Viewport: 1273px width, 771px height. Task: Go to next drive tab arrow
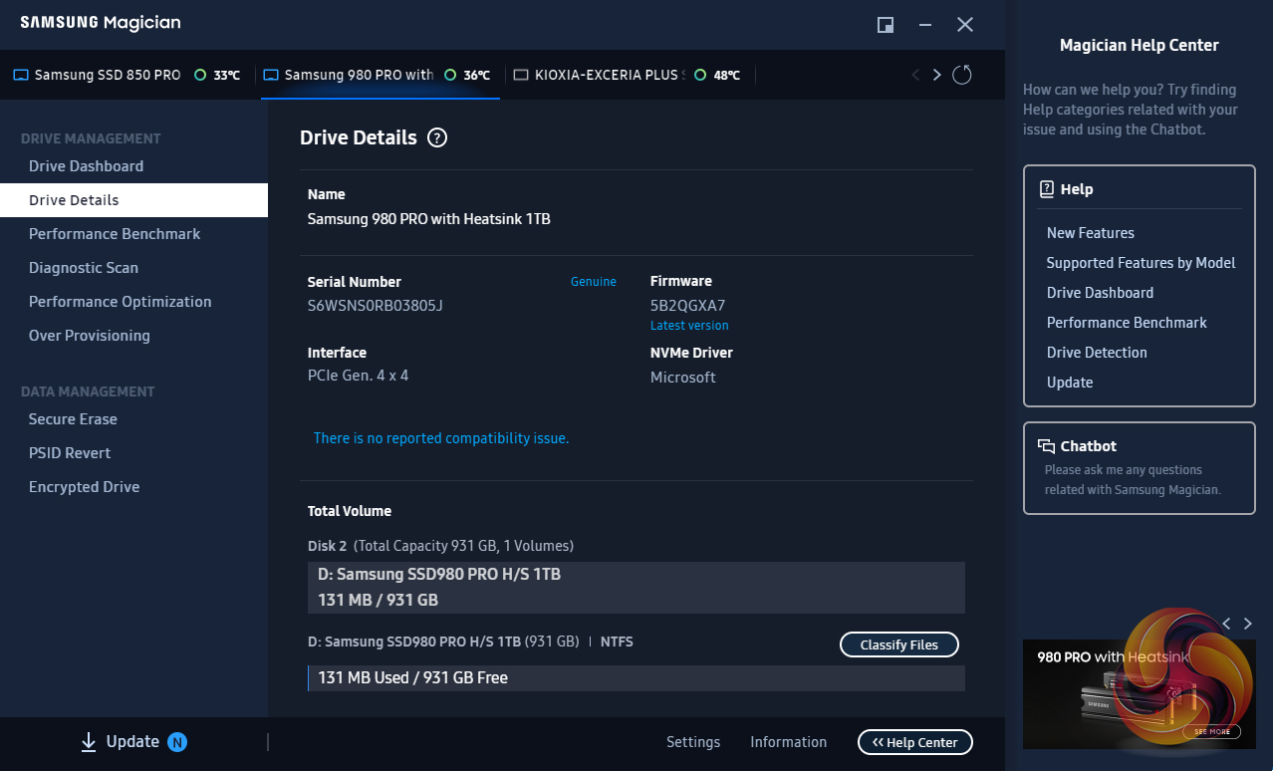pyautogui.click(x=936, y=75)
